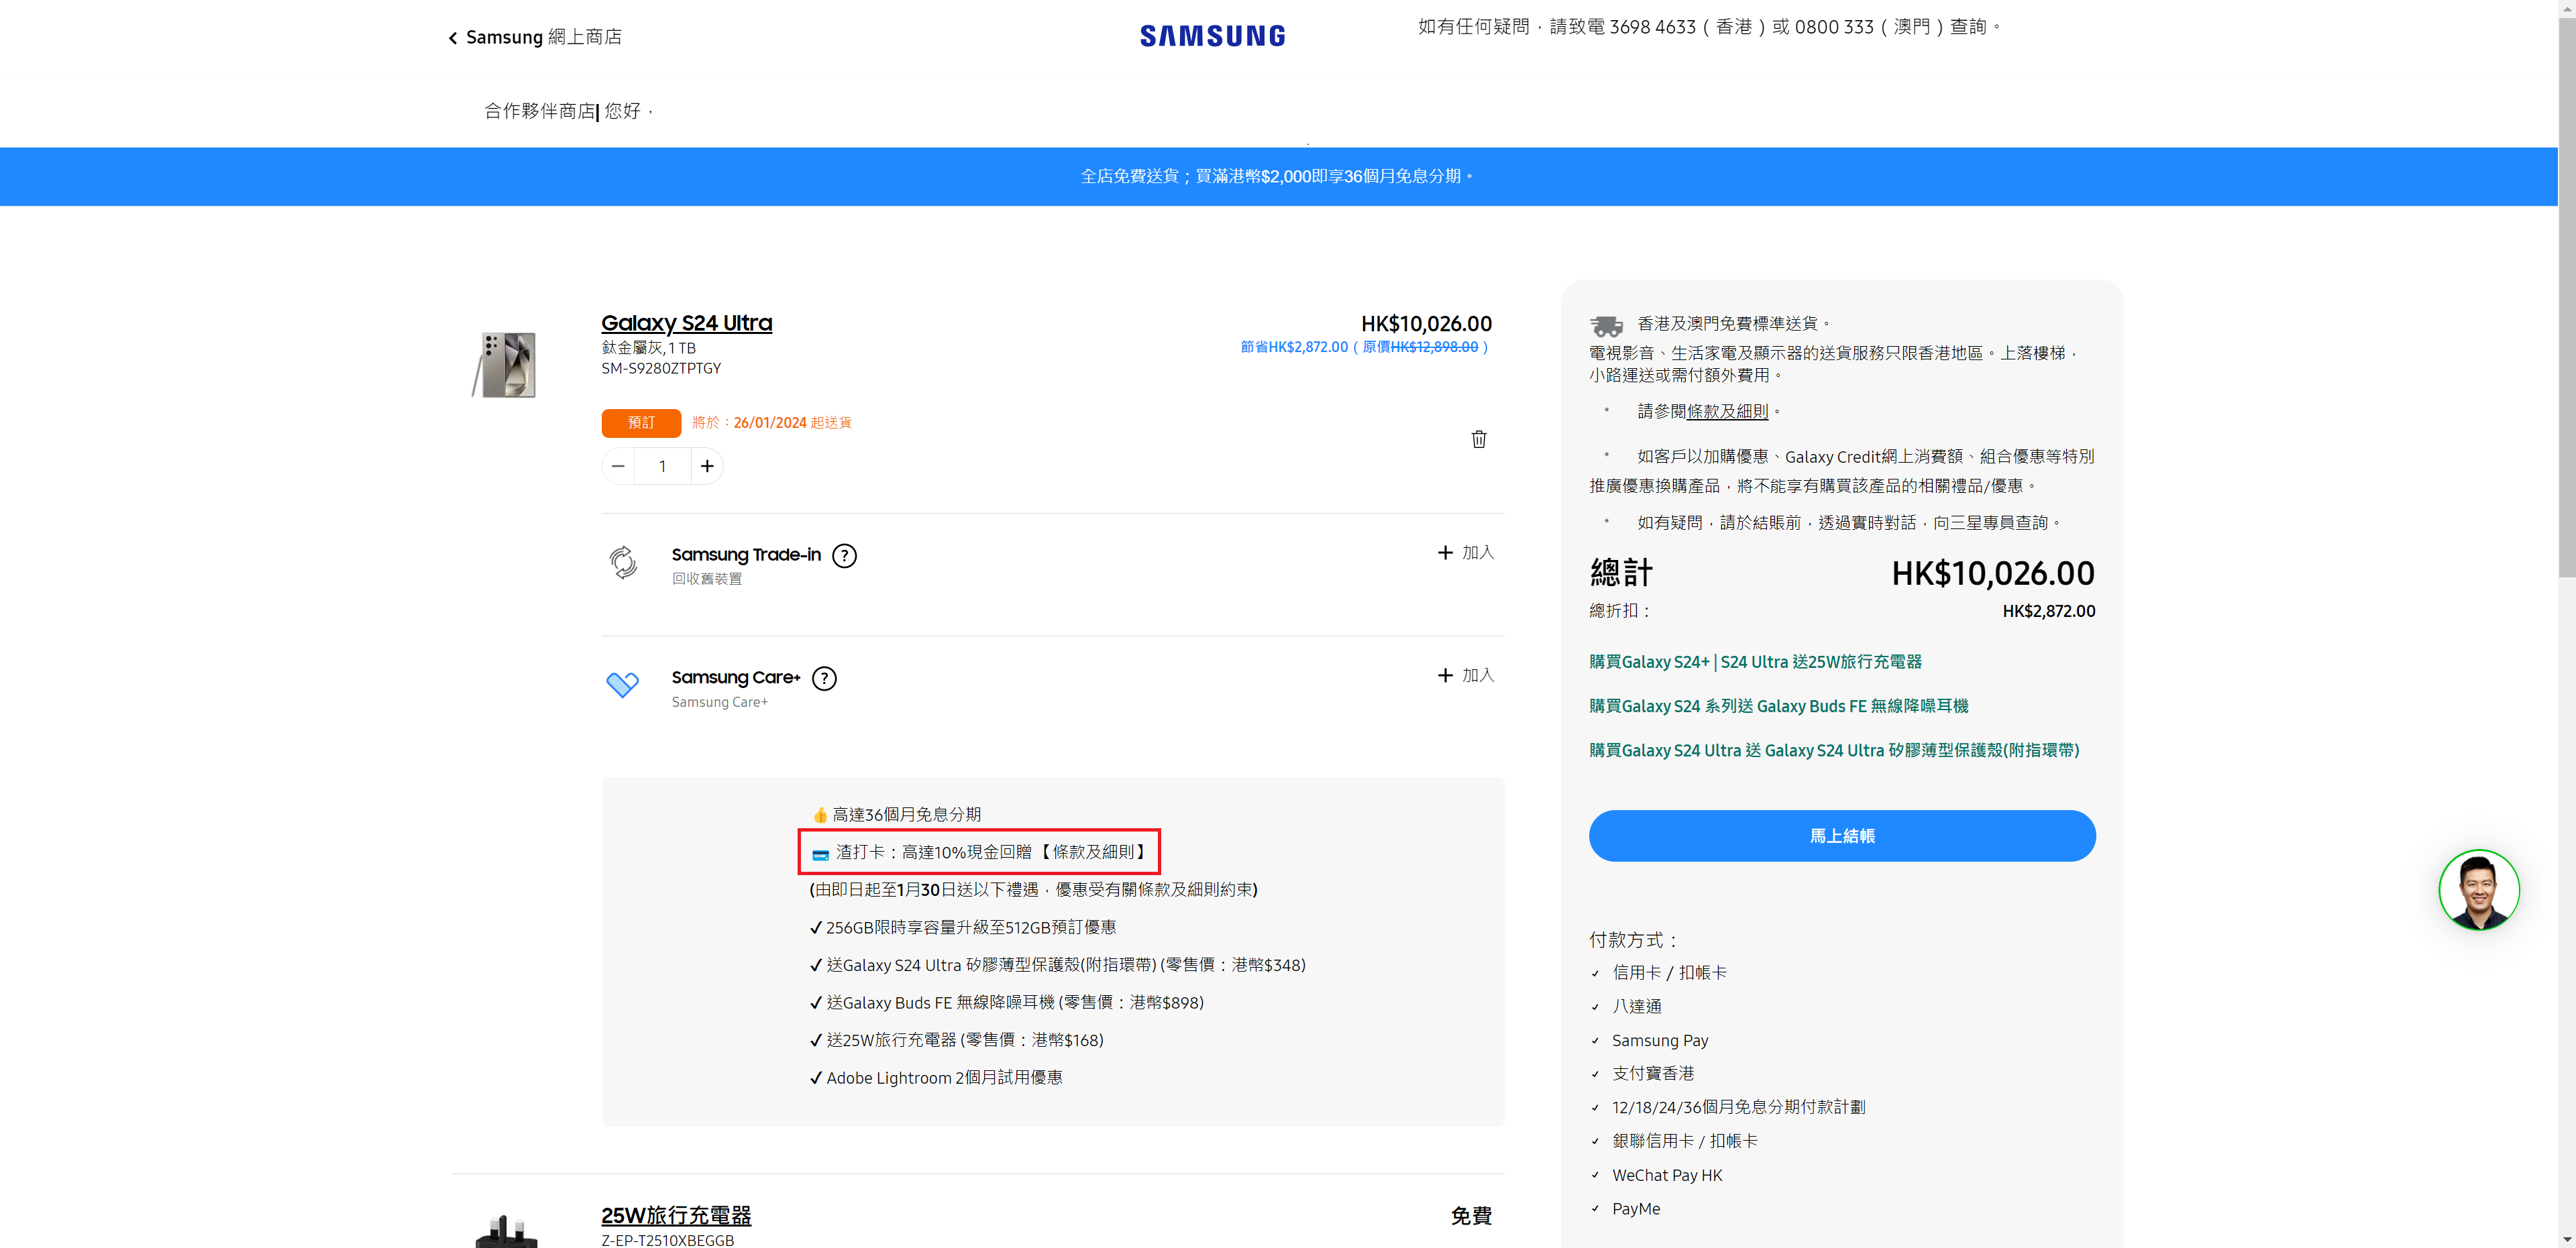The image size is (2576, 1248).
Task: Open the Galaxy S24 Ultra product link
Action: click(x=686, y=323)
